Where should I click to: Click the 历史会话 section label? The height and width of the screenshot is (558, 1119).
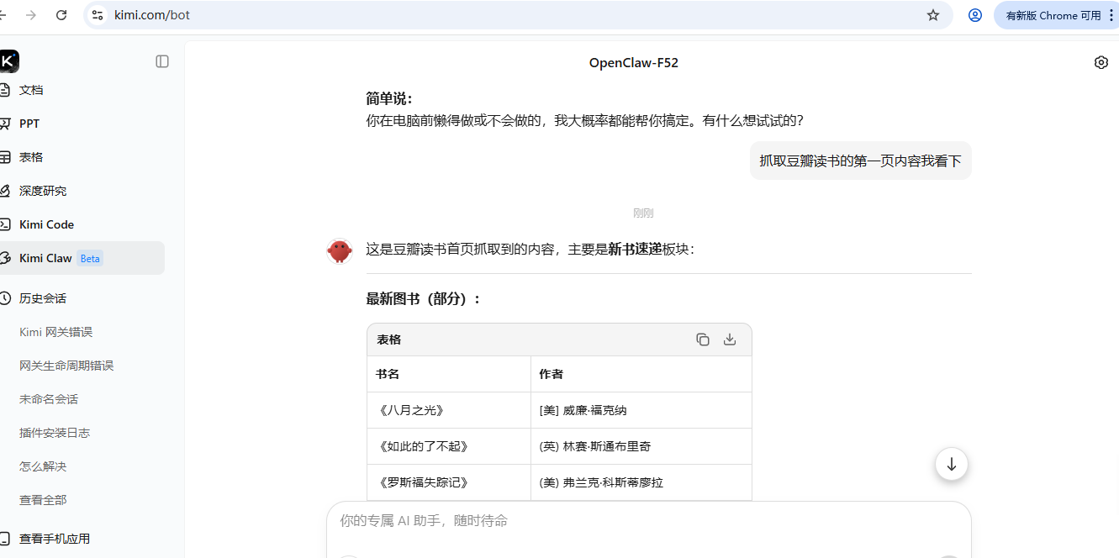point(43,298)
